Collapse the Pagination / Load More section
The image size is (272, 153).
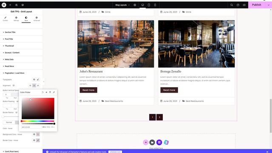(21, 73)
